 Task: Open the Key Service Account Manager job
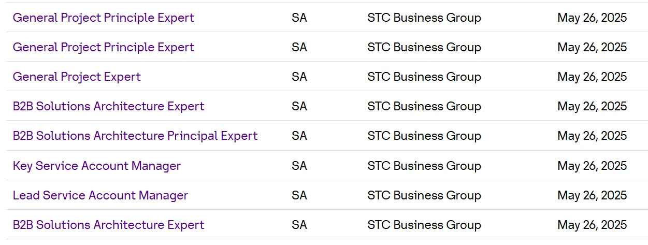coord(97,166)
